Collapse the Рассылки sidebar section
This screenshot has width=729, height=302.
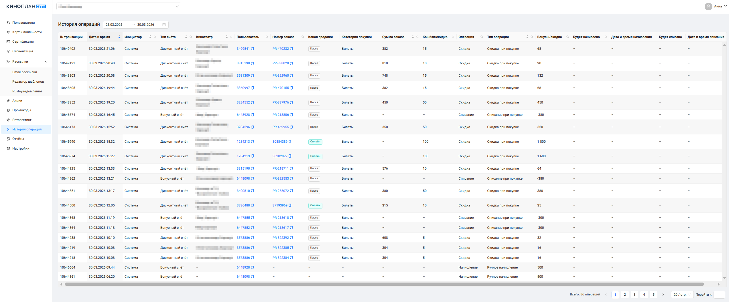pyautogui.click(x=46, y=62)
